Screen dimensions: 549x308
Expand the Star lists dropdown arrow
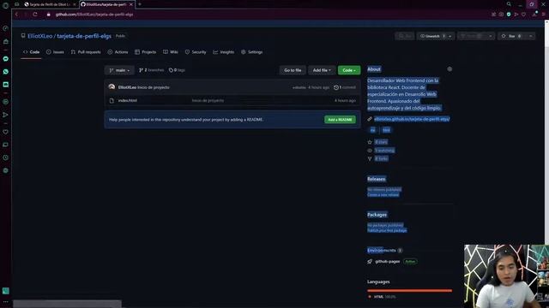coord(531,36)
